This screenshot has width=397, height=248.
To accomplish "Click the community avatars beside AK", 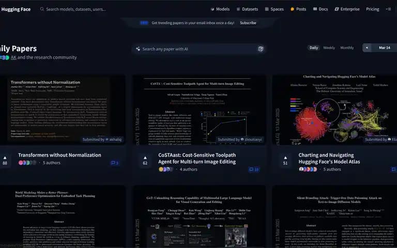I will 5,58.
